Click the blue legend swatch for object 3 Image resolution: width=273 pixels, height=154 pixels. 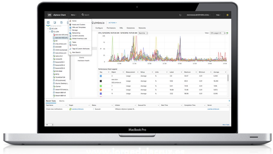point(101,76)
